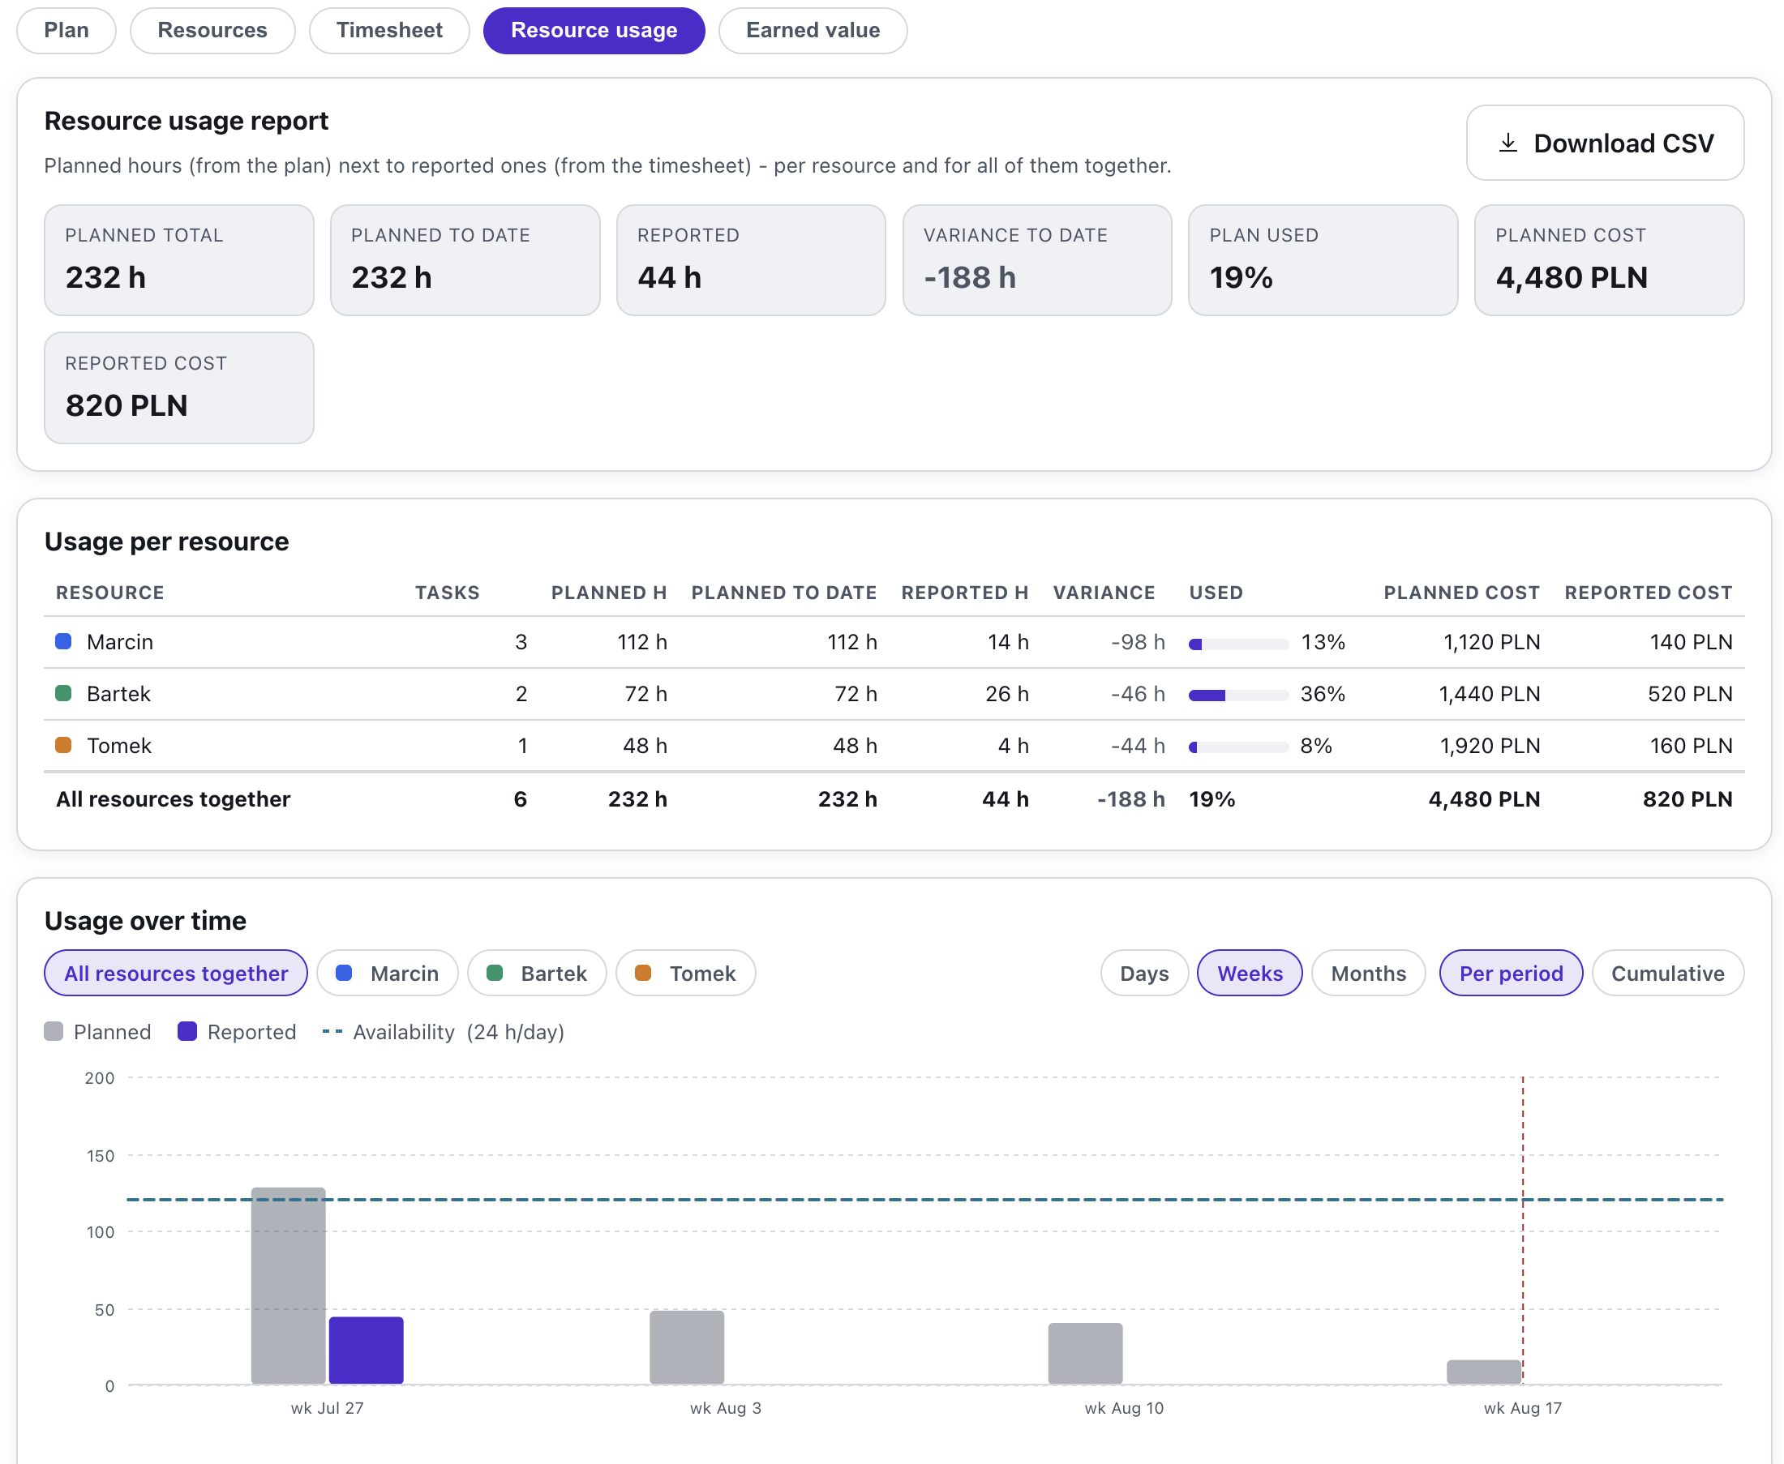Select the Tomek filter chip
The height and width of the screenshot is (1464, 1784).
point(685,972)
